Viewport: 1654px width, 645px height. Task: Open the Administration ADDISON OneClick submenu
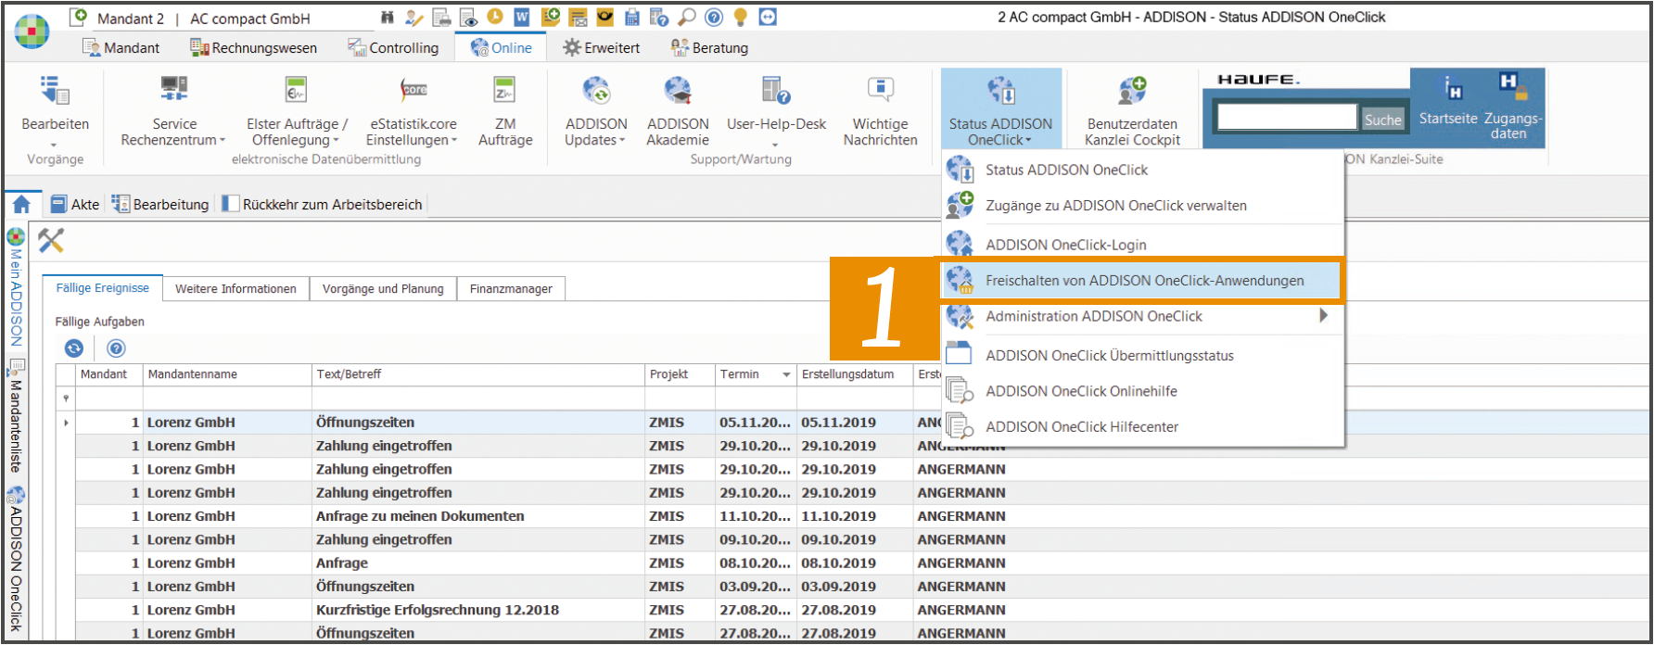coord(1143,316)
